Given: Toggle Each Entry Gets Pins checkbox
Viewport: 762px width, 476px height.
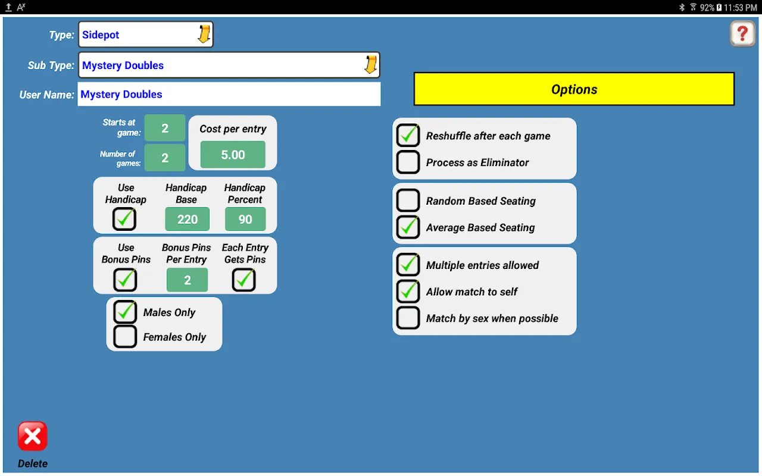Looking at the screenshot, I should click(x=244, y=280).
